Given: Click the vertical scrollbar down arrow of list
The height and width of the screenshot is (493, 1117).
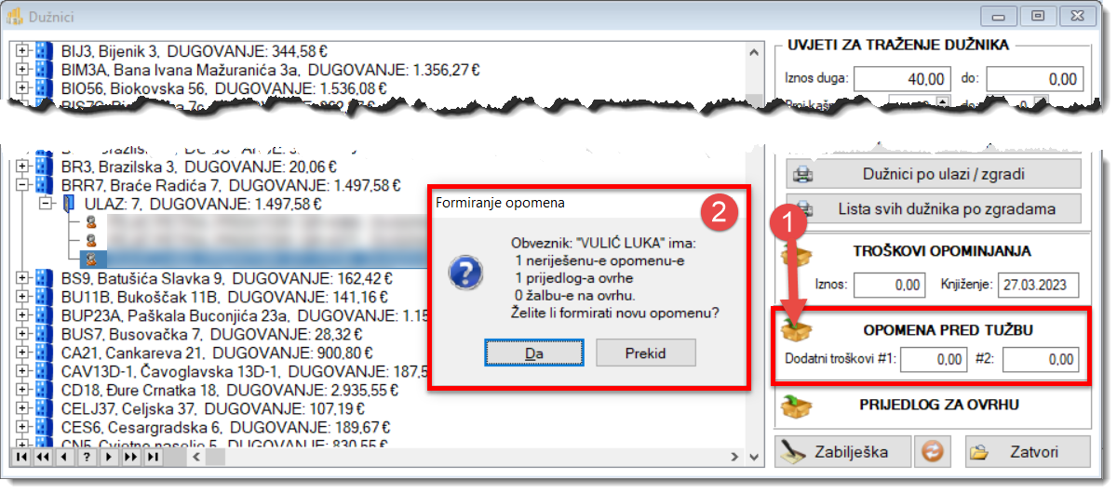Looking at the screenshot, I should [x=755, y=457].
